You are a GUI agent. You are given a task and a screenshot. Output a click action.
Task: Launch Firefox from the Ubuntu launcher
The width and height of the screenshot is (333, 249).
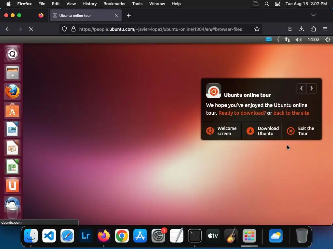12,91
